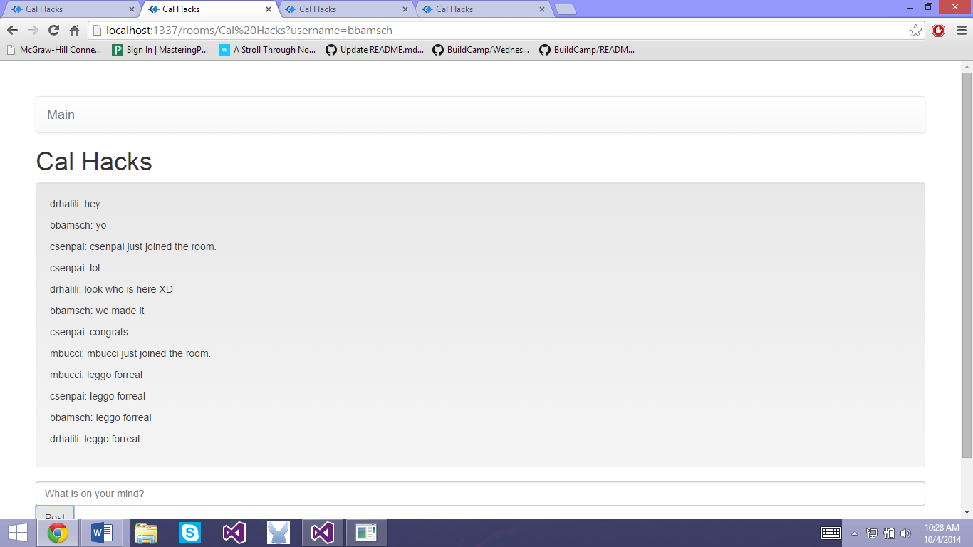Open the A Stroll Through No... bookmark
973x547 pixels.
point(267,50)
